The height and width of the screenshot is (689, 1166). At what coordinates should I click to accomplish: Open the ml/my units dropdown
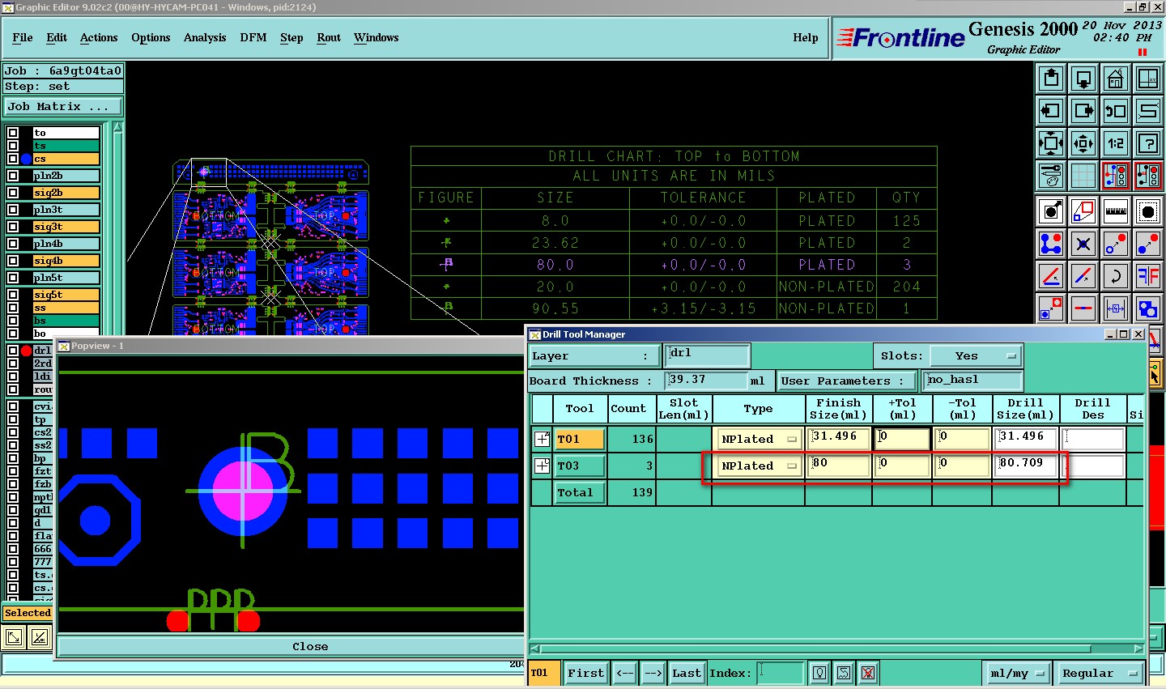pyautogui.click(x=1017, y=673)
